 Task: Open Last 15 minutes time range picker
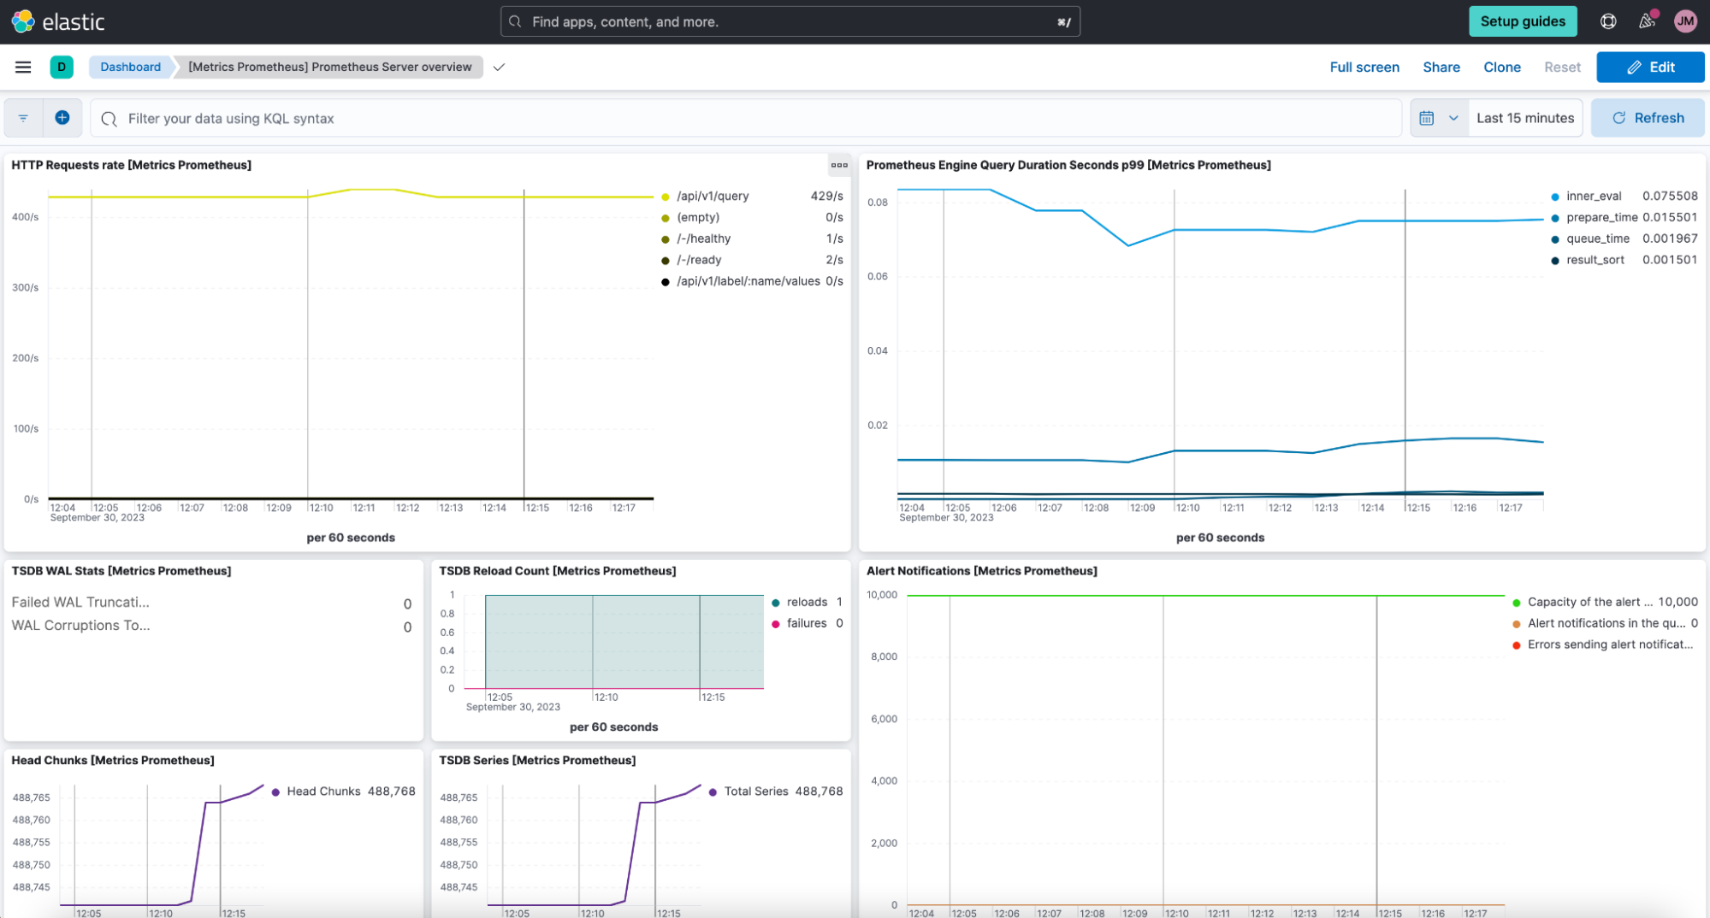point(1524,118)
